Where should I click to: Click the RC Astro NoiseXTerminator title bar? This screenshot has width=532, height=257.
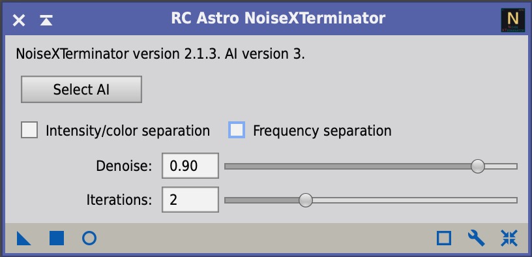[278, 19]
